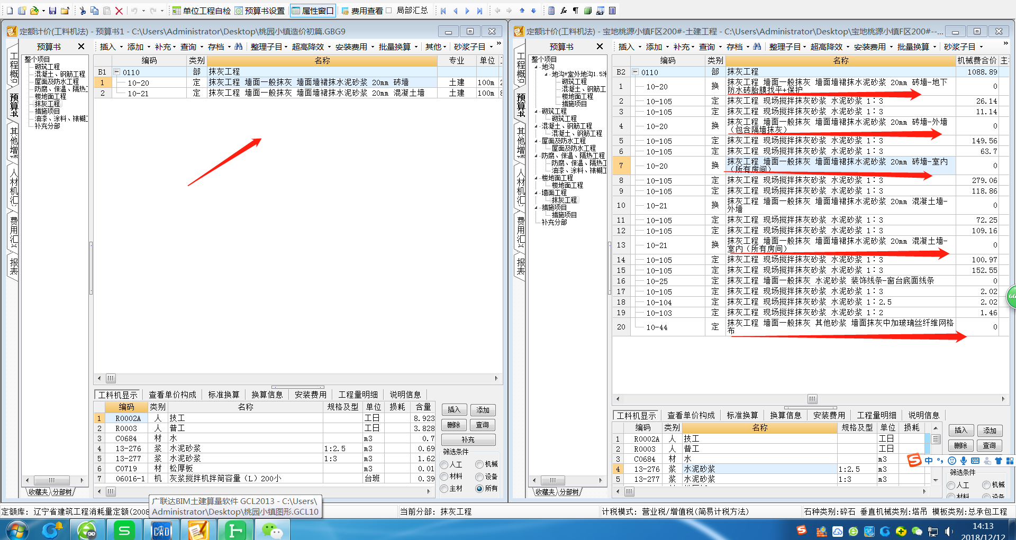
Task: Switch to 工程量明细 tab in right window
Action: pos(876,415)
